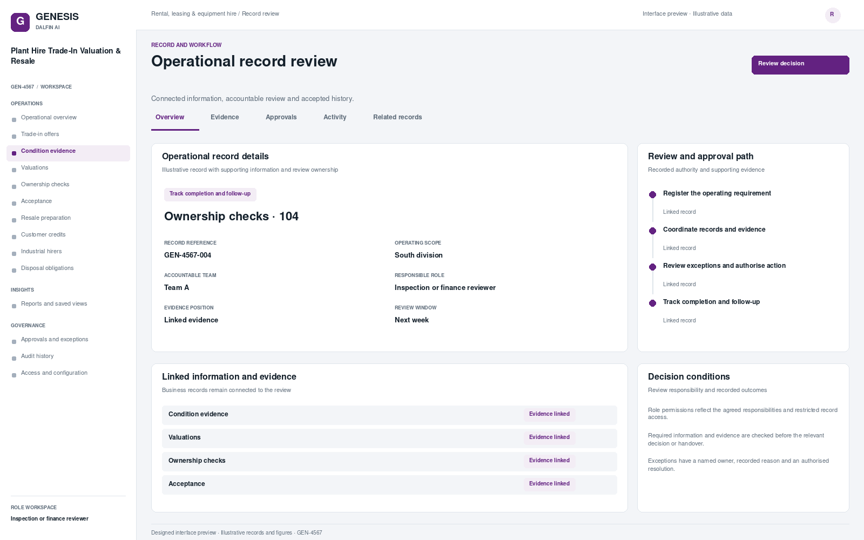Image resolution: width=864 pixels, height=540 pixels.
Task: Click the Coordinate records and evidence step marker
Action: coord(652,231)
